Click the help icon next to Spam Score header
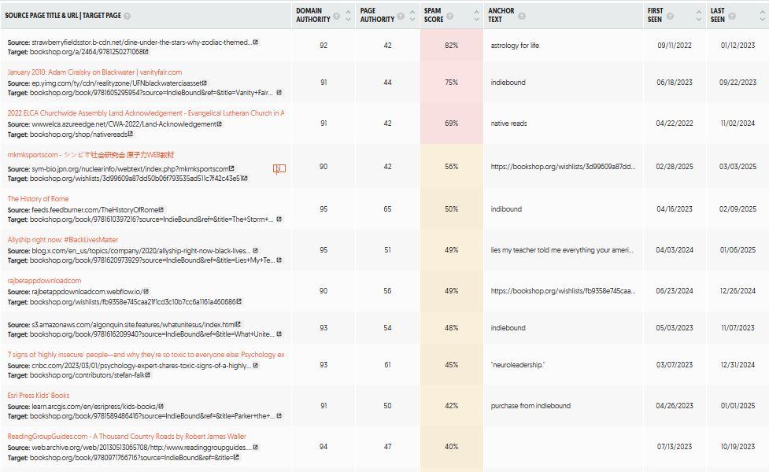Image resolution: width=769 pixels, height=472 pixels. 449,17
